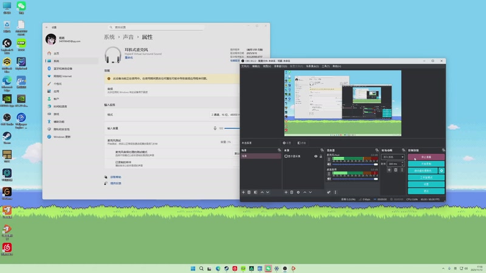Pop out the audio mixer dock in OBS
This screenshot has width=486, height=273.
(x=377, y=150)
